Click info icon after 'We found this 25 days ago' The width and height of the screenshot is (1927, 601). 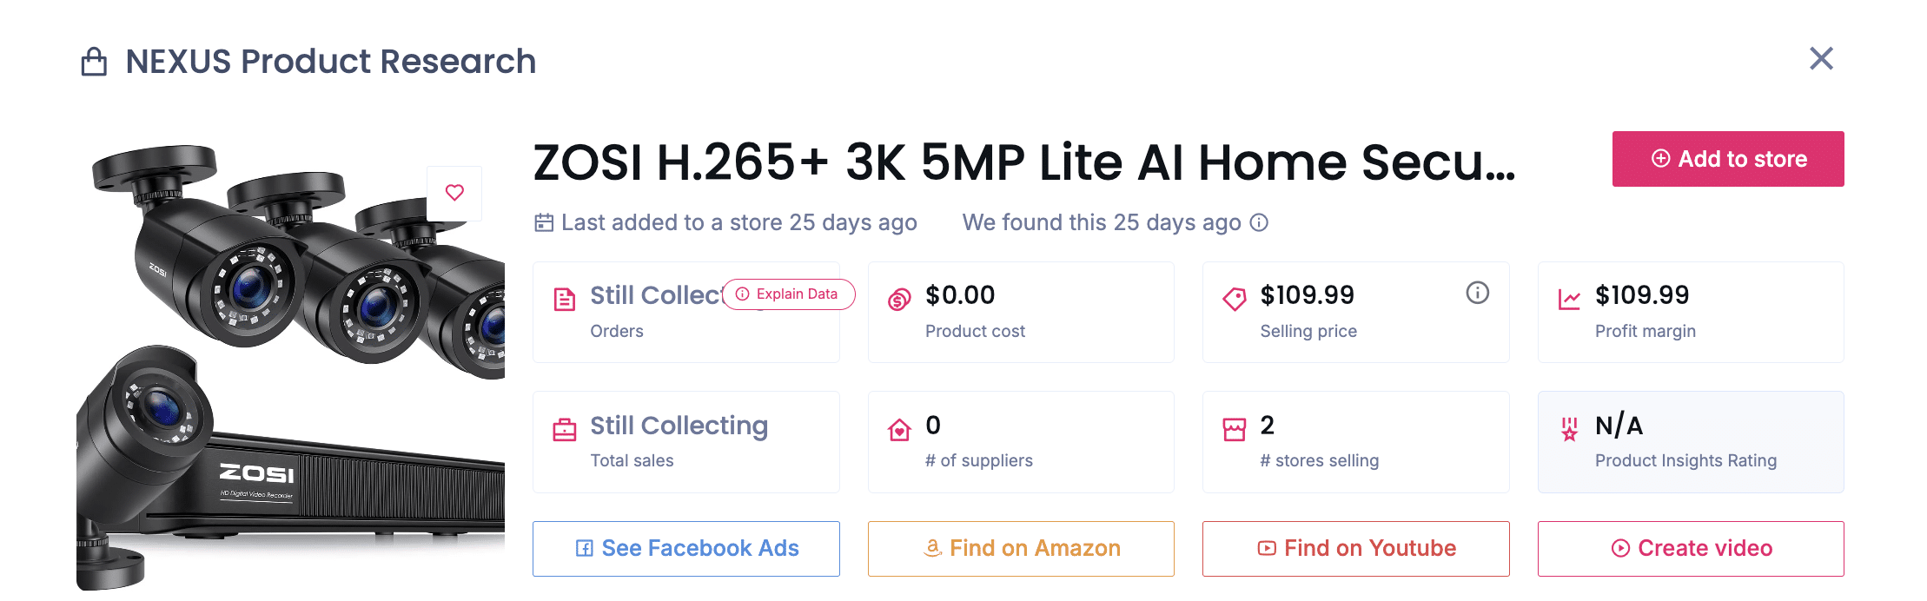tap(1259, 223)
